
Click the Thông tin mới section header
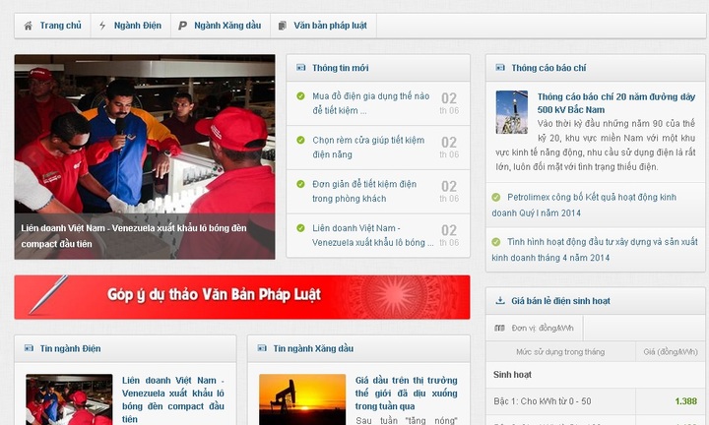pyautogui.click(x=378, y=68)
